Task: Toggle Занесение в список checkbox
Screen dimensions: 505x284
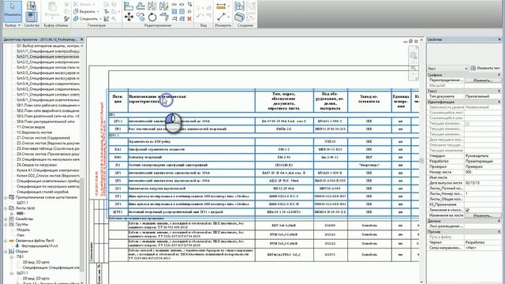Action: pyautogui.click(x=468, y=210)
